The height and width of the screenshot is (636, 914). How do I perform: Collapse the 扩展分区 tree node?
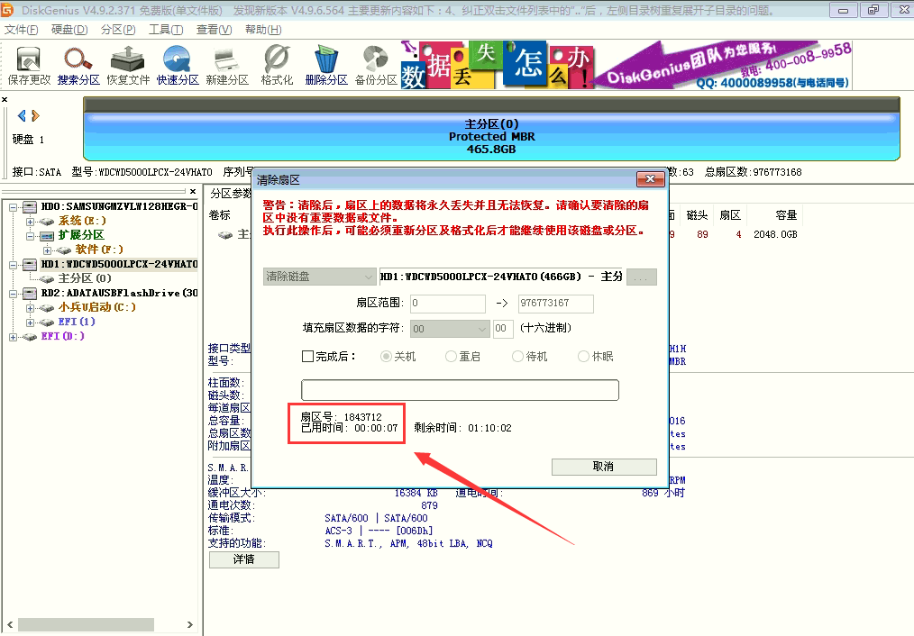point(30,236)
